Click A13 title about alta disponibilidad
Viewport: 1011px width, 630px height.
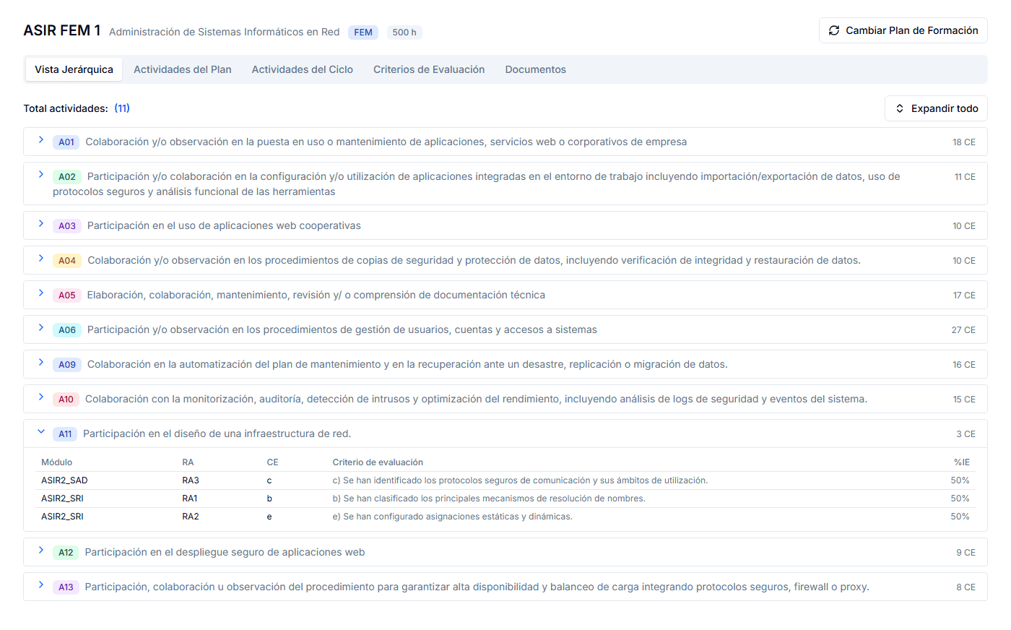[477, 587]
